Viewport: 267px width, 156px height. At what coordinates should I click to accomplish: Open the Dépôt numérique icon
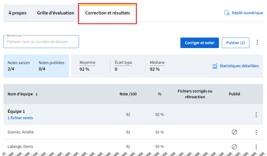(227, 13)
